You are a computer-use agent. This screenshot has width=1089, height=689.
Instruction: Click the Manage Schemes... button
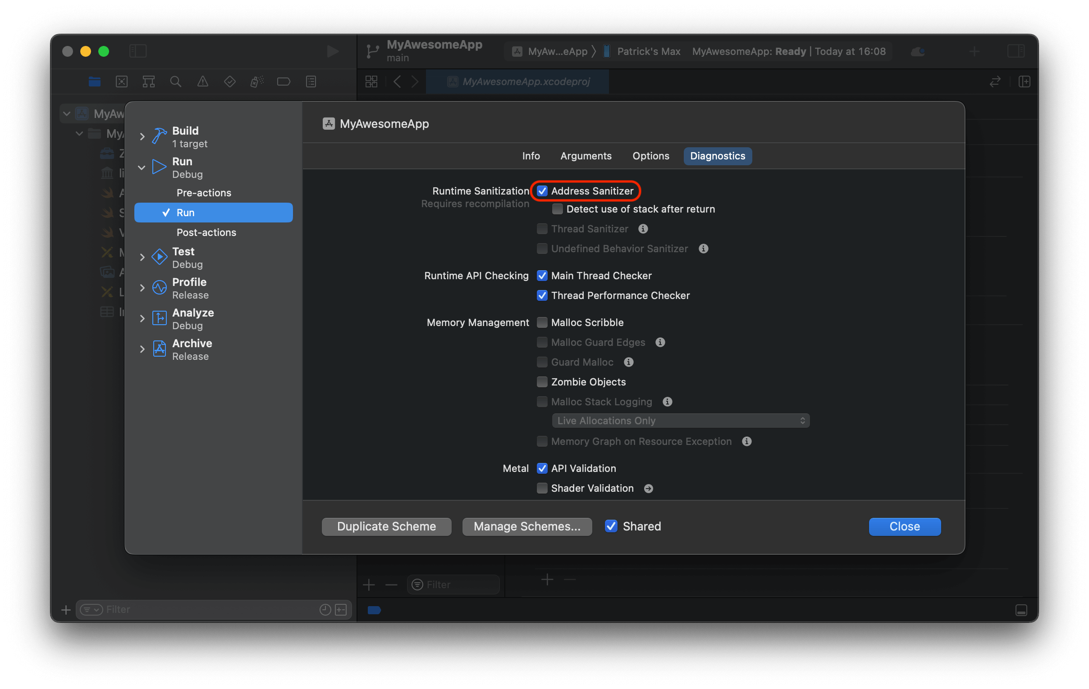(x=527, y=527)
